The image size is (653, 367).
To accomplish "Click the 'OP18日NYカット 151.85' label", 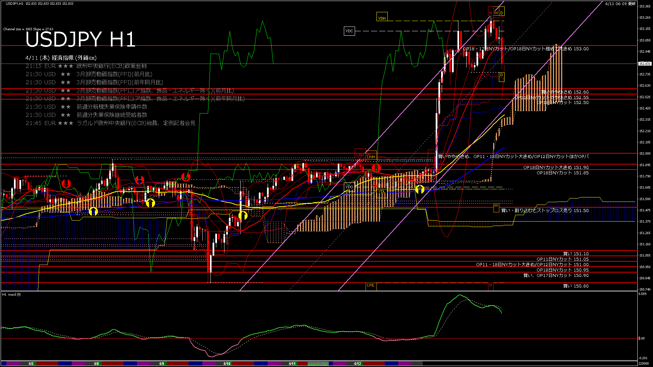I will click(563, 173).
